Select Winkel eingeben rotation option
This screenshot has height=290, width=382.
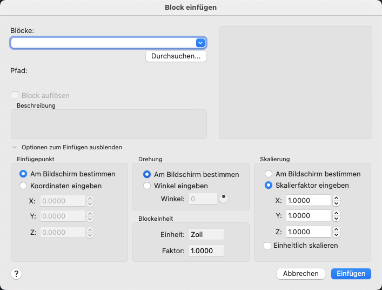pyautogui.click(x=147, y=186)
